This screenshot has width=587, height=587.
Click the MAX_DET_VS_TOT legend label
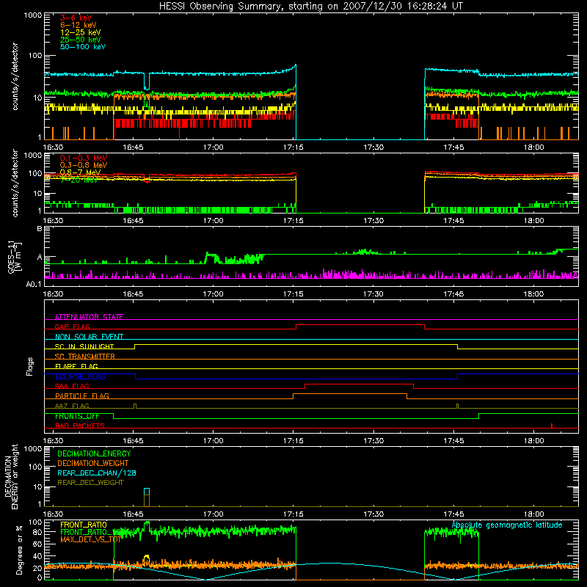click(90, 539)
